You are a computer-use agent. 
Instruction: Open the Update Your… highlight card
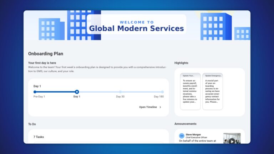coord(190,91)
